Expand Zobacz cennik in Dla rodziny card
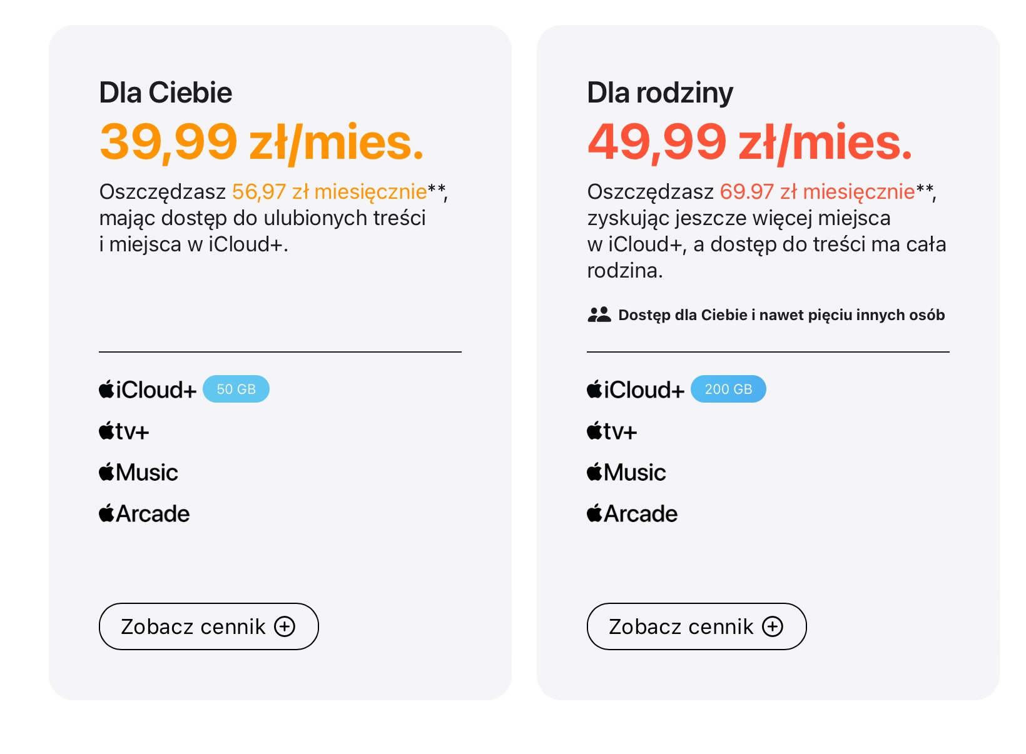 click(697, 626)
